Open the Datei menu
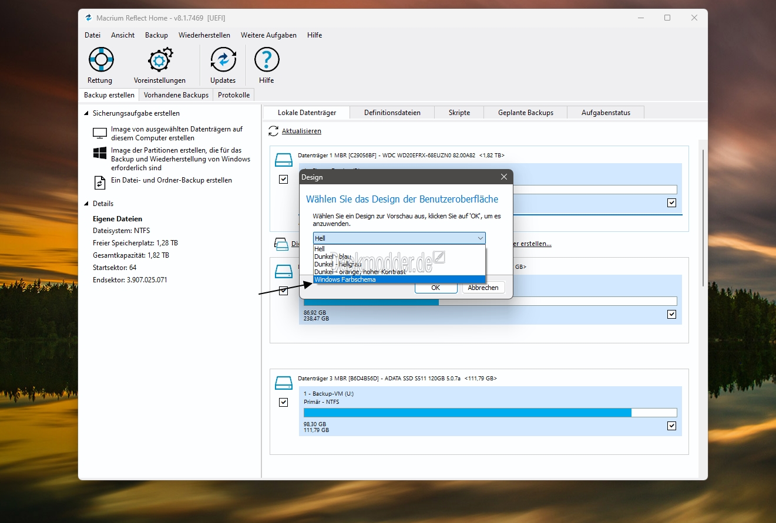The image size is (776, 523). 92,35
